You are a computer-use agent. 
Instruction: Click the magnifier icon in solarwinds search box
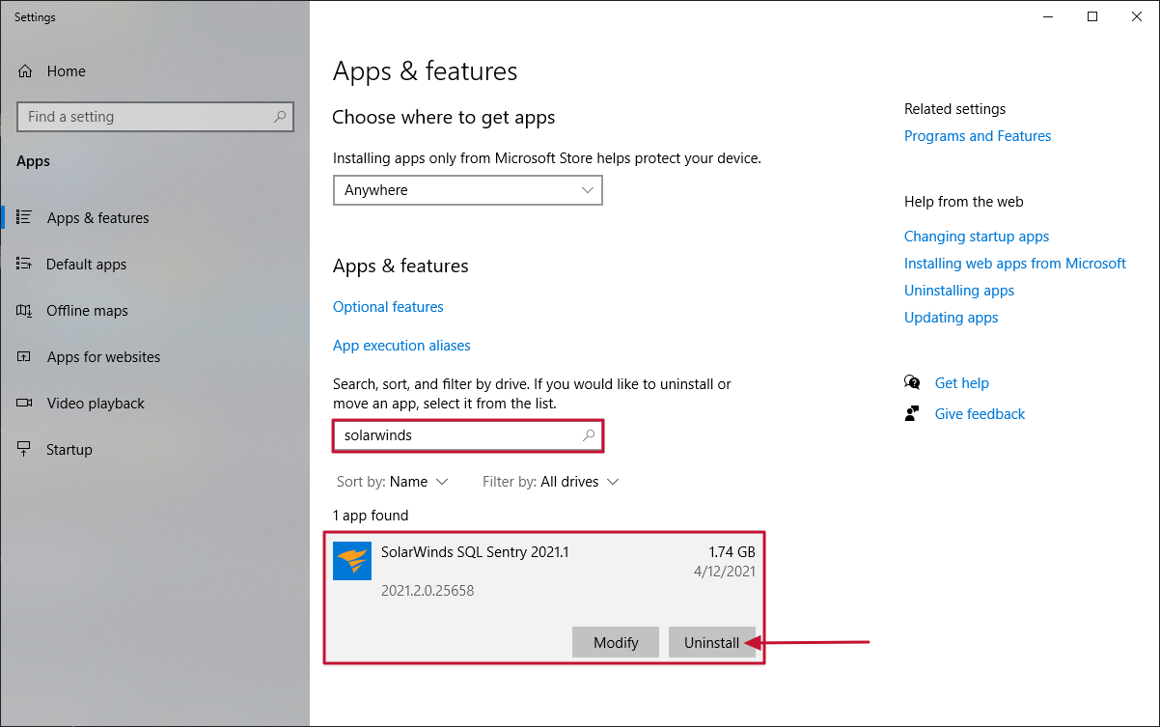[x=589, y=435]
